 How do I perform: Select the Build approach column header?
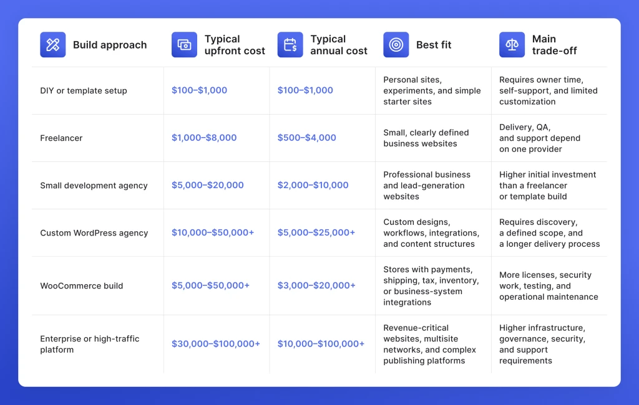(x=110, y=45)
